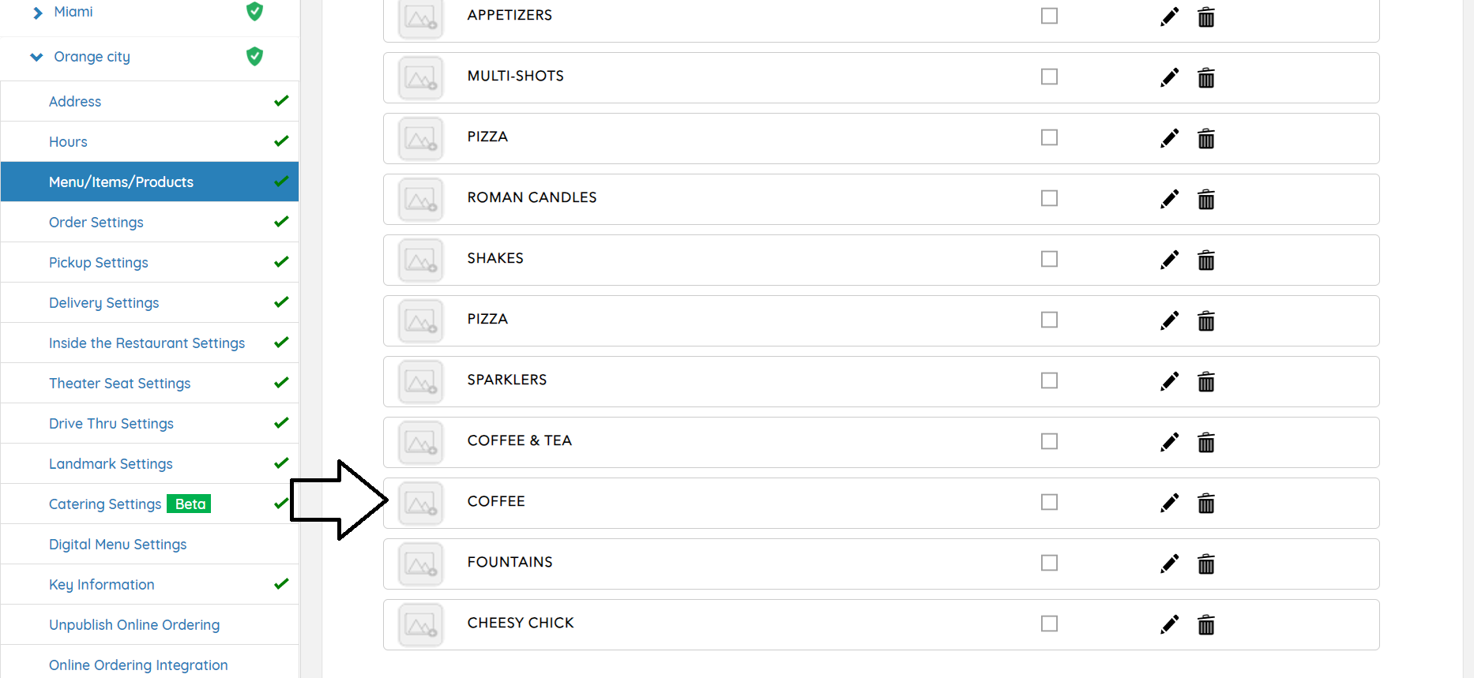1474x678 pixels.
Task: Delete the SHAKES category
Action: coord(1205,260)
